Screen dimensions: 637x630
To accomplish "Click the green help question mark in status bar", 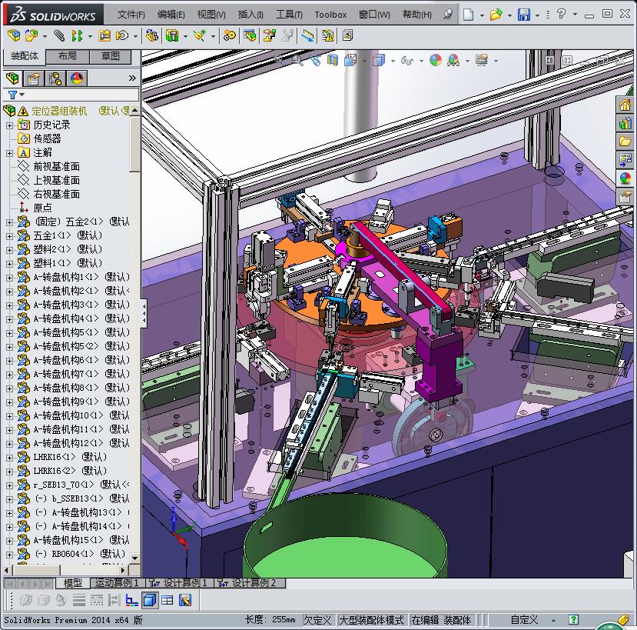I will [573, 619].
